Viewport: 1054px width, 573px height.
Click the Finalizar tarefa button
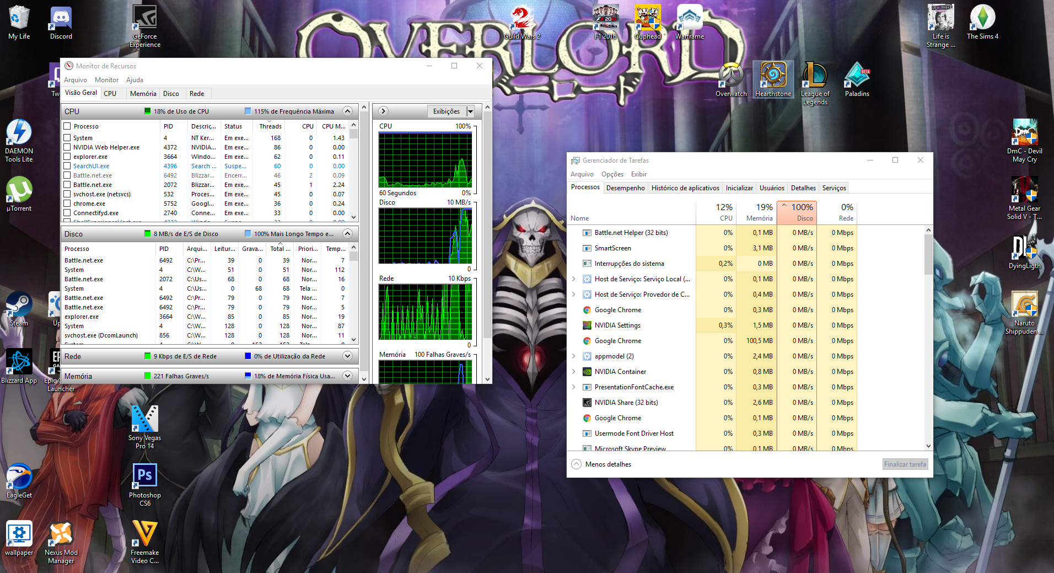tap(905, 464)
